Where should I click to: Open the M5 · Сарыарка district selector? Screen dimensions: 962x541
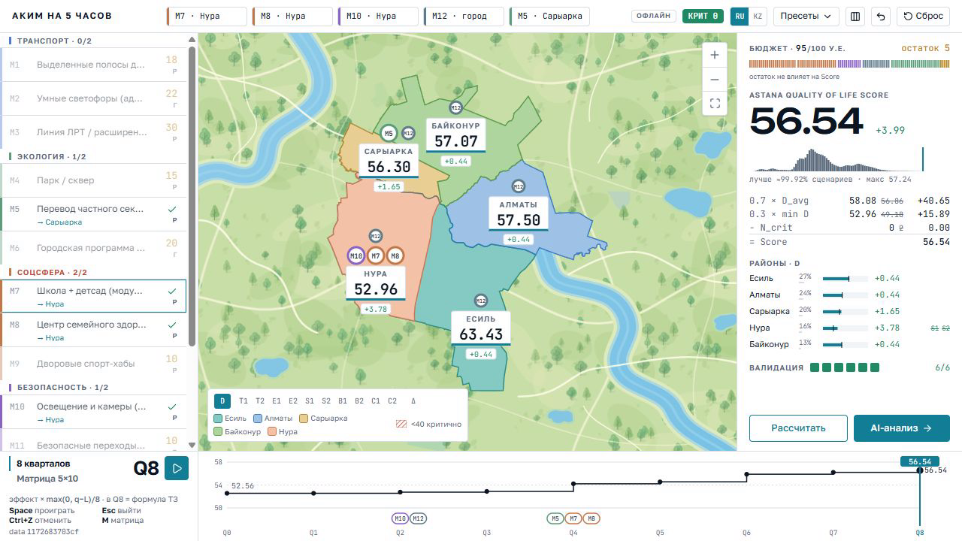pyautogui.click(x=549, y=16)
